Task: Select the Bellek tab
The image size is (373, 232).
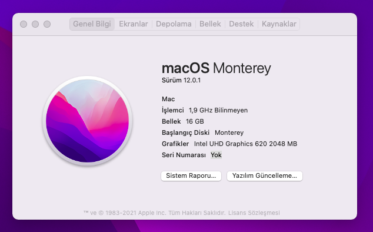Action: coord(210,24)
